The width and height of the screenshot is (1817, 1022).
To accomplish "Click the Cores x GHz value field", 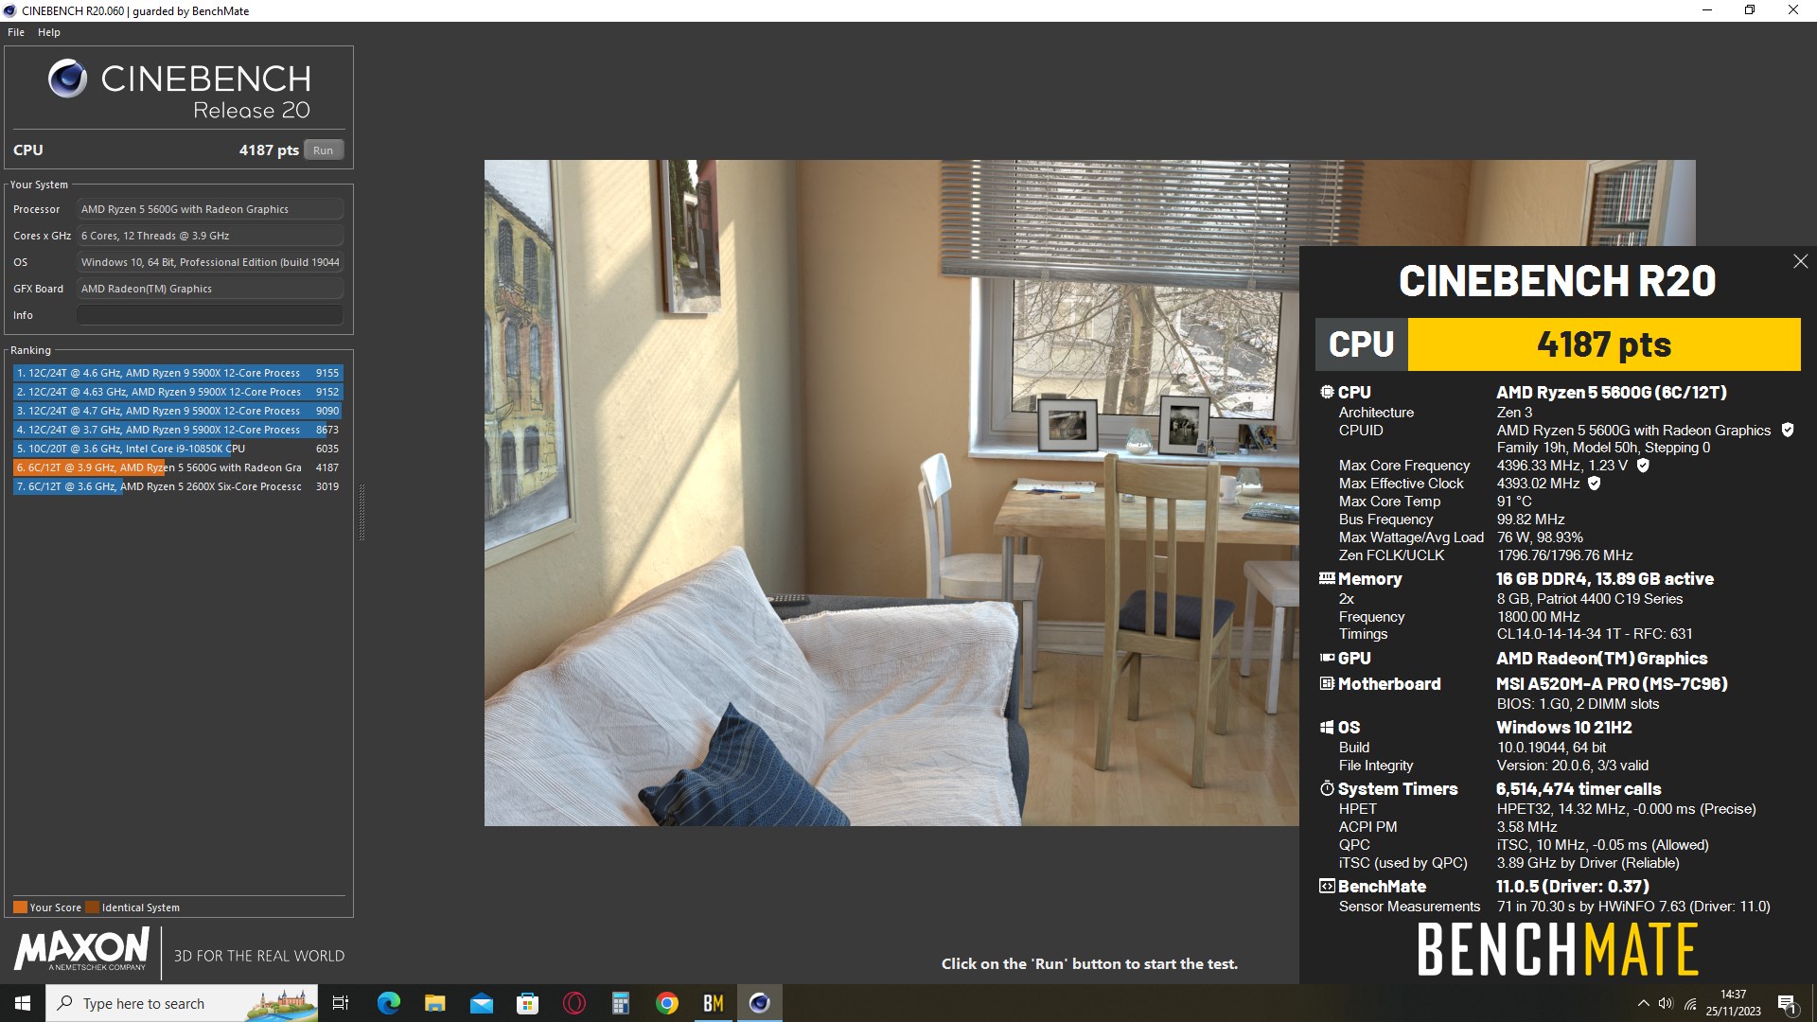I will point(209,236).
